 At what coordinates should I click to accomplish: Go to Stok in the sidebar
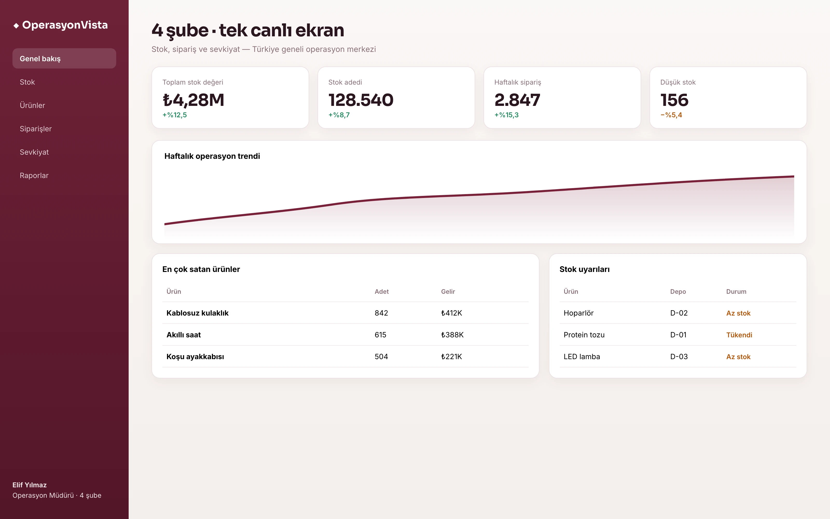tap(64, 82)
